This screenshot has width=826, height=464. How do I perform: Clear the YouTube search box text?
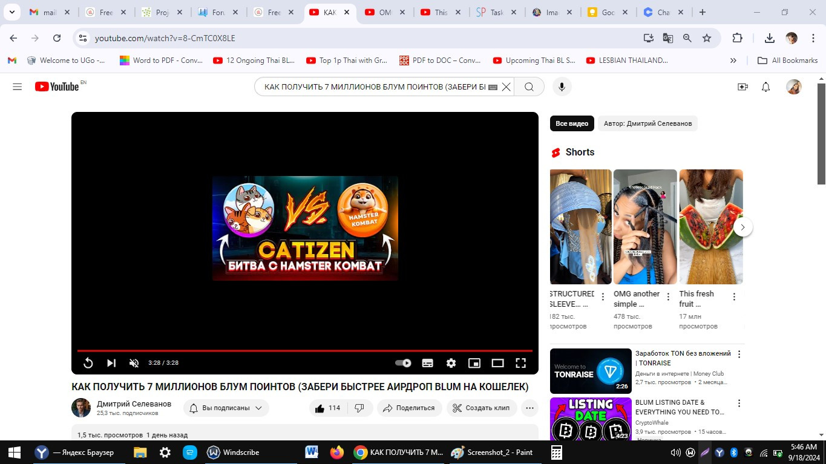click(x=506, y=87)
